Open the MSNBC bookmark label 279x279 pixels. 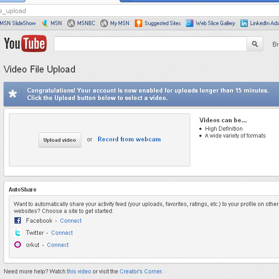(x=86, y=23)
